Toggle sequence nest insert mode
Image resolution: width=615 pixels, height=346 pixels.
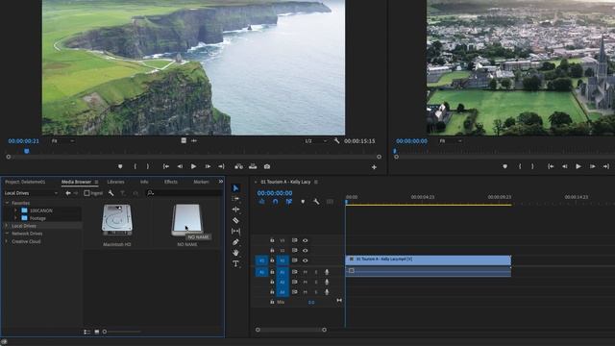point(261,202)
